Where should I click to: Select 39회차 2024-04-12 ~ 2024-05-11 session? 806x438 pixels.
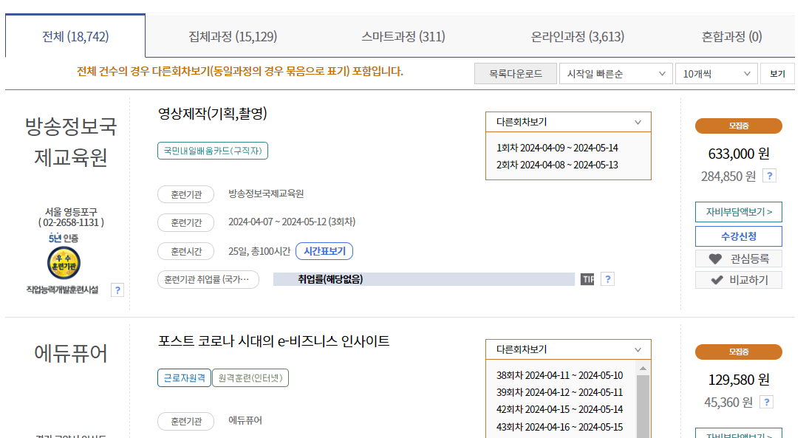pyautogui.click(x=559, y=392)
